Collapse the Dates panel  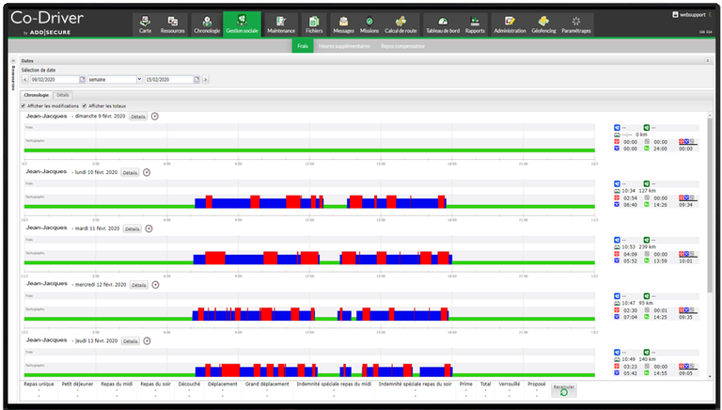tap(707, 60)
